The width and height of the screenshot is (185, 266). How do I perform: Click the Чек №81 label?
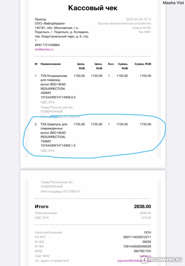click(145, 32)
